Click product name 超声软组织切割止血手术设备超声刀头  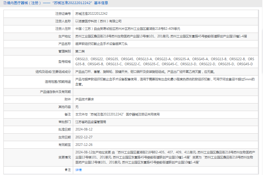click(x=101, y=44)
